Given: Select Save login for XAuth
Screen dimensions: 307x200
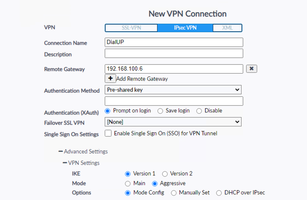Looking at the screenshot, I should pyautogui.click(x=160, y=111).
